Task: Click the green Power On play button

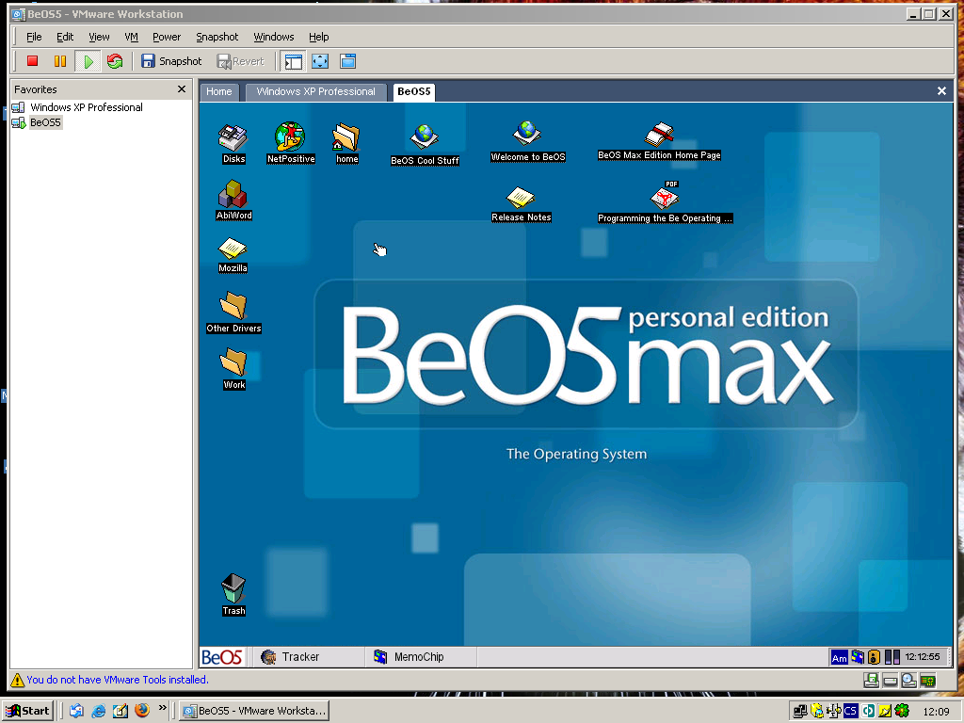Action: 88,61
